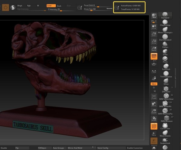Pick the SnakeHook brush
Viewport: 181px width, 150px height.
pyautogui.click(x=165, y=141)
